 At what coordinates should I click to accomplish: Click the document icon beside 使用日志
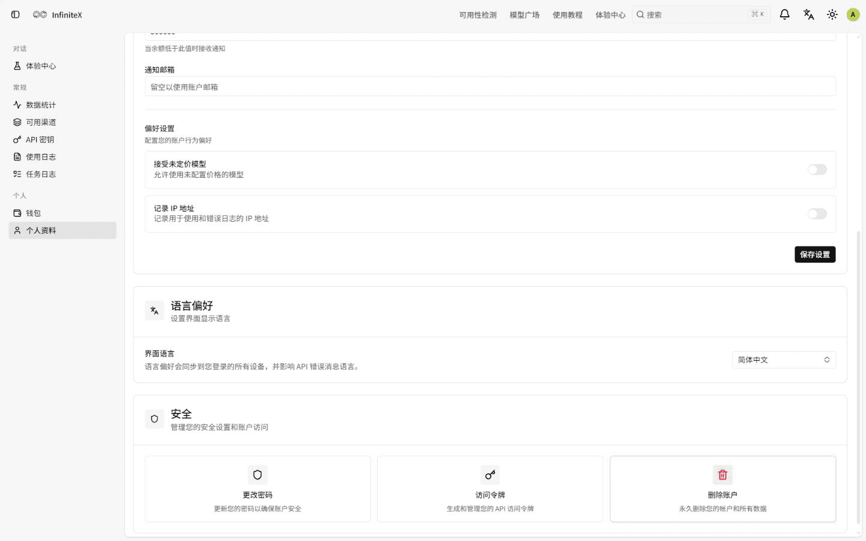(x=17, y=157)
